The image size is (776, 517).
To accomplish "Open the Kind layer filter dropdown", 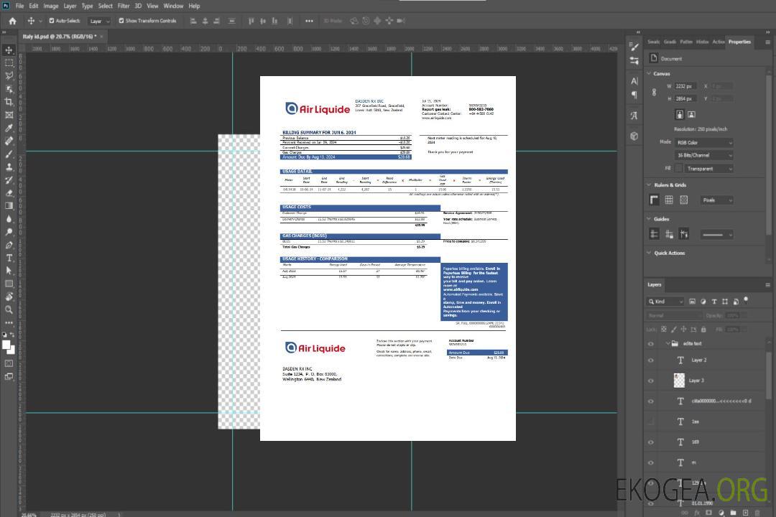I will pos(665,302).
